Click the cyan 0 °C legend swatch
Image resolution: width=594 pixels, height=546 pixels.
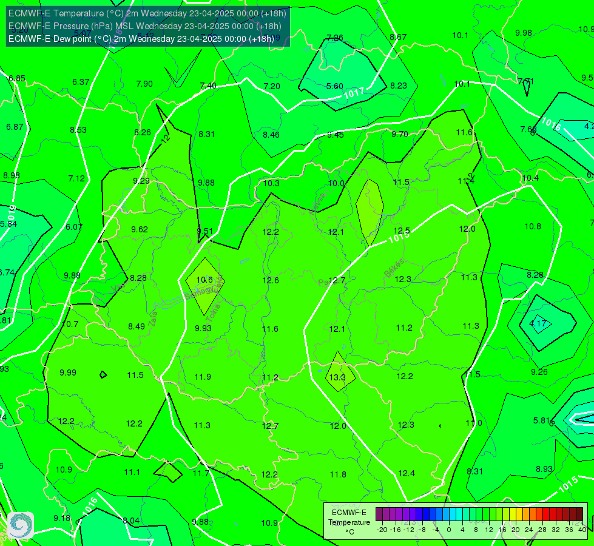(x=452, y=514)
